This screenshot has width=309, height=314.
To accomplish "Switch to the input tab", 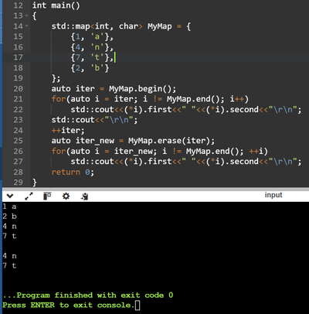I will pyautogui.click(x=273, y=195).
